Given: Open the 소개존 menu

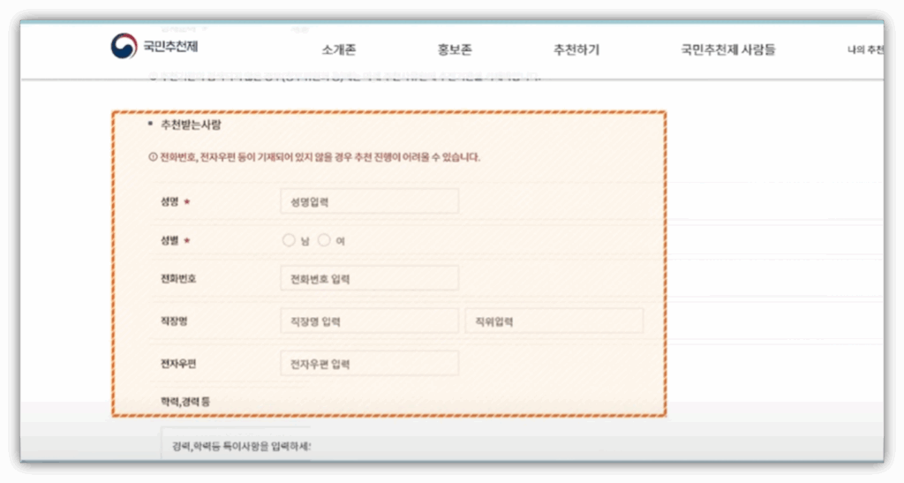Looking at the screenshot, I should [x=339, y=49].
